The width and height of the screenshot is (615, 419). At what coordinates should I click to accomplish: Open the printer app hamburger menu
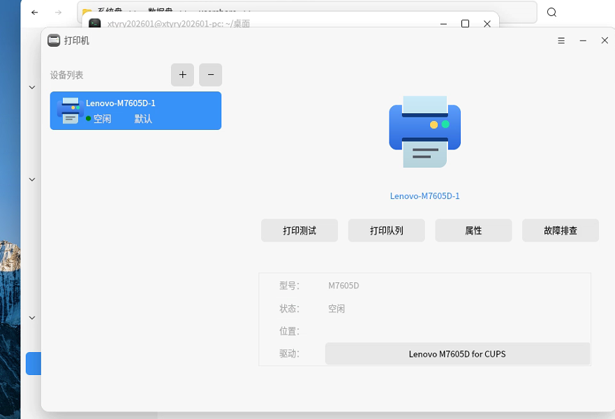pyautogui.click(x=561, y=41)
